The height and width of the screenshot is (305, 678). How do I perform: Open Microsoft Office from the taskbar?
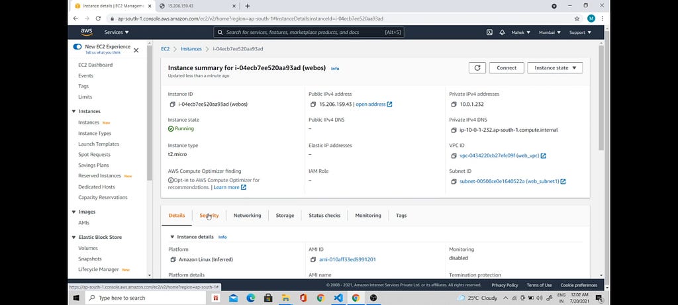pos(303,298)
